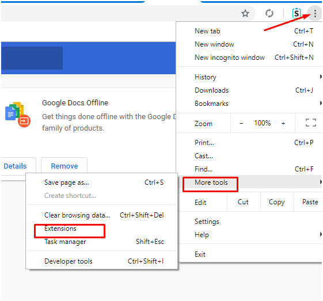Click Copy in the Edit row
323x301 pixels.
click(x=276, y=202)
